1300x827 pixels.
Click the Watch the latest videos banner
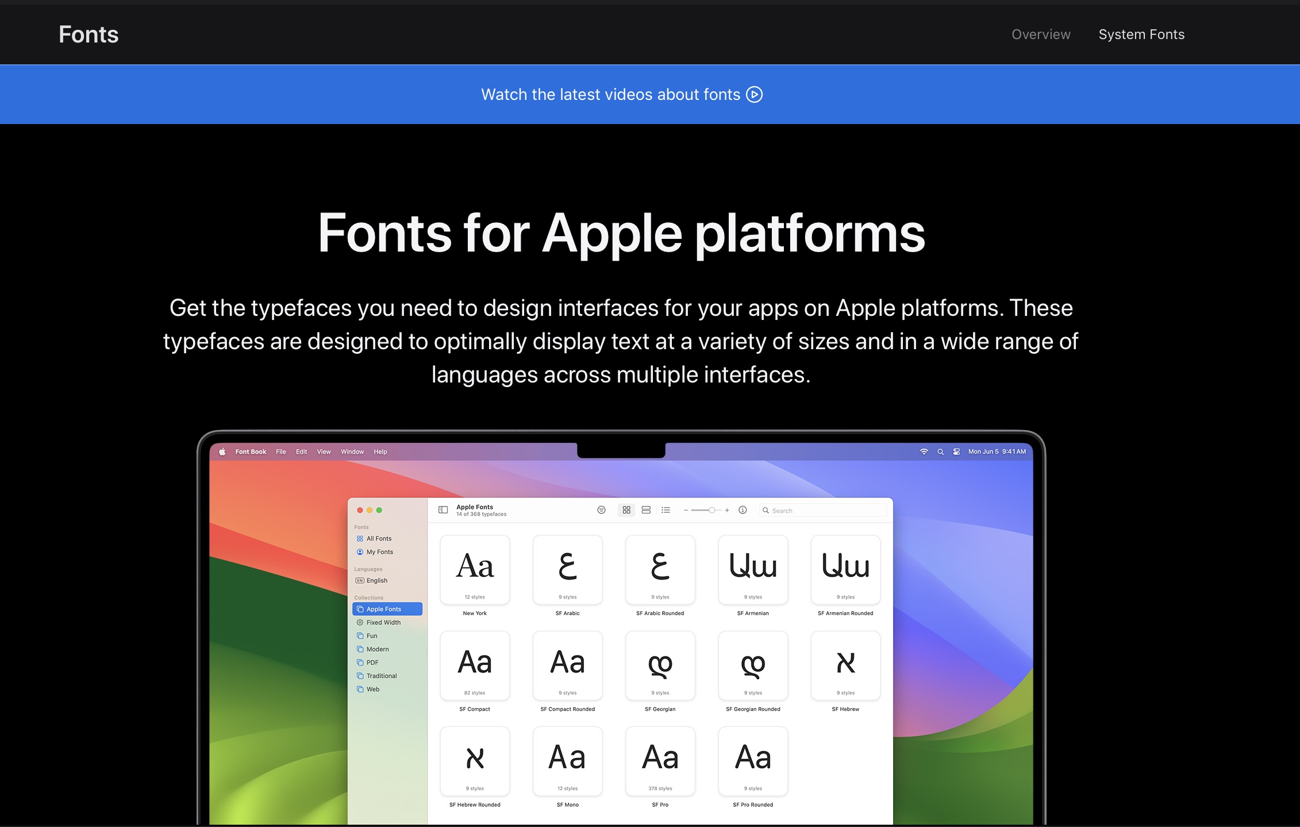point(622,94)
